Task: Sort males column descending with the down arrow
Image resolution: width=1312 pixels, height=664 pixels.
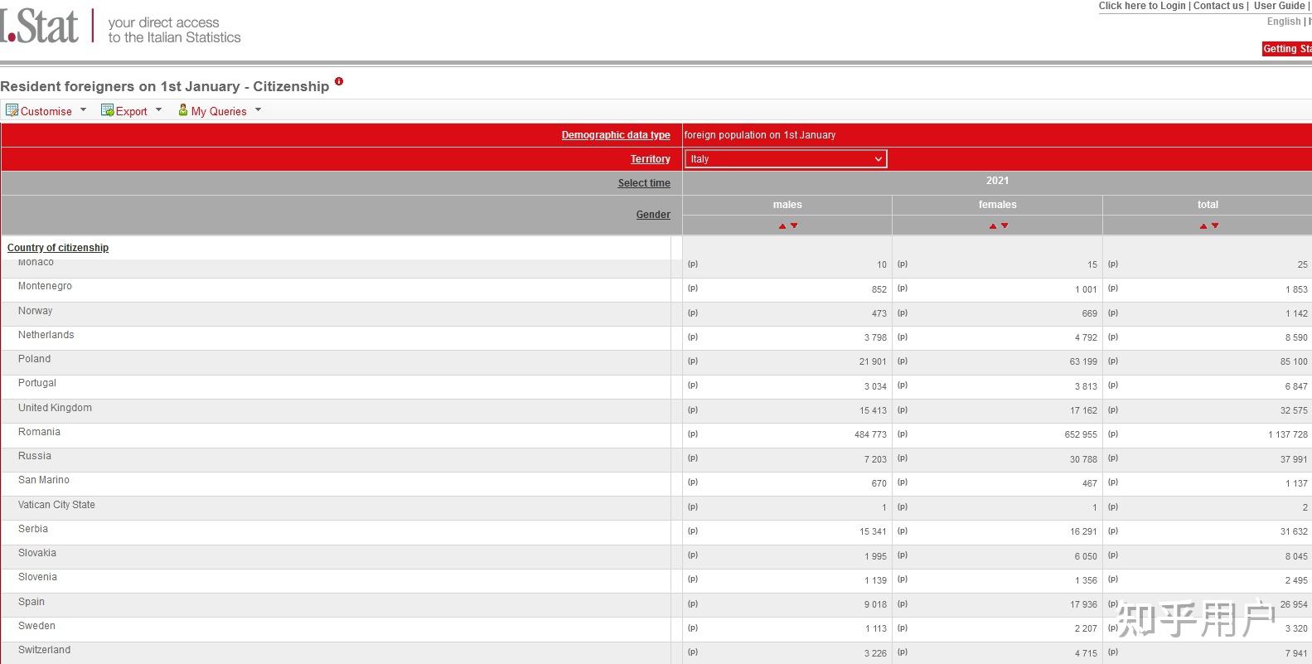Action: pos(794,225)
